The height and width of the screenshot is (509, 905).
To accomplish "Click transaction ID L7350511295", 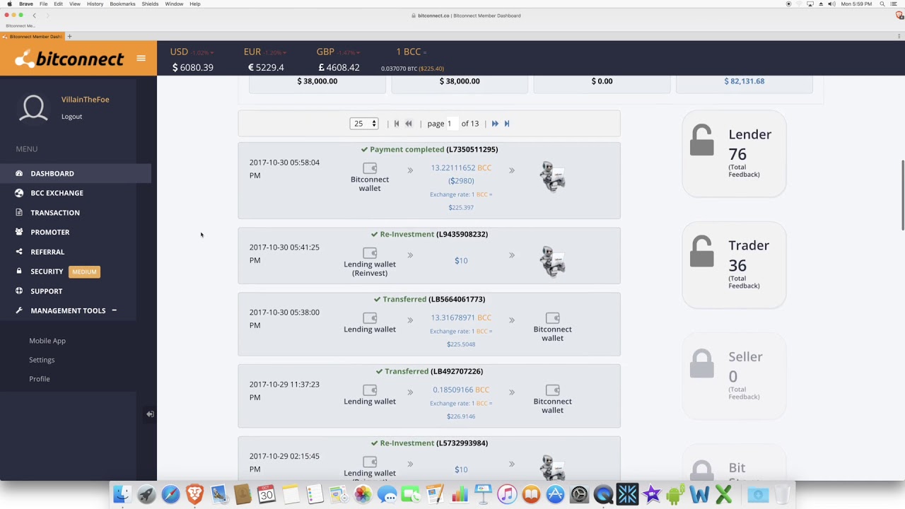I will (x=472, y=149).
